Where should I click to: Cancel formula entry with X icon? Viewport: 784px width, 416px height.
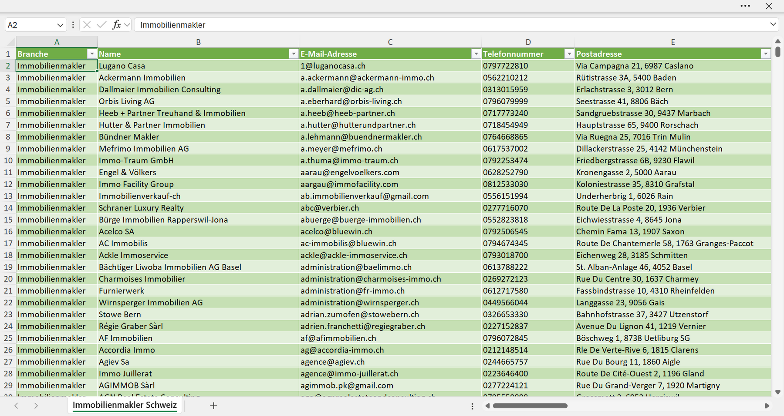tap(87, 25)
